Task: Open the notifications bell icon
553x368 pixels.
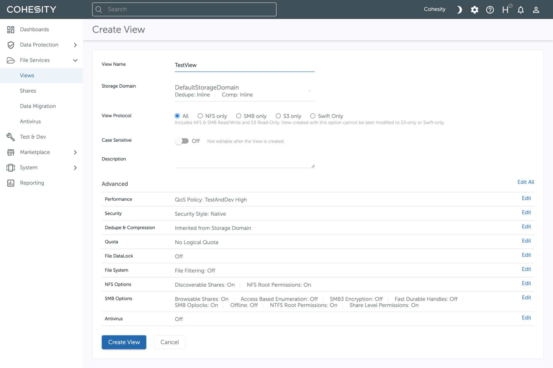Action: coord(521,10)
